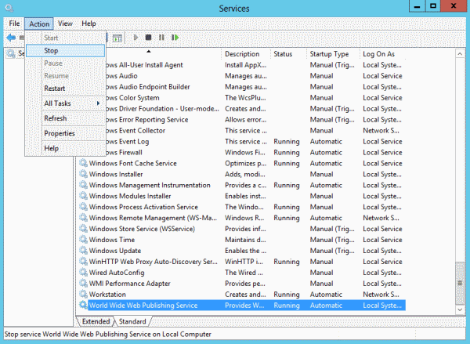Click gear icon of Windows Management Instrumentation

[83, 185]
